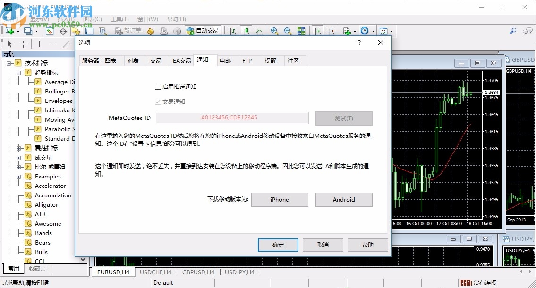Click the 确定 button

[278, 245]
